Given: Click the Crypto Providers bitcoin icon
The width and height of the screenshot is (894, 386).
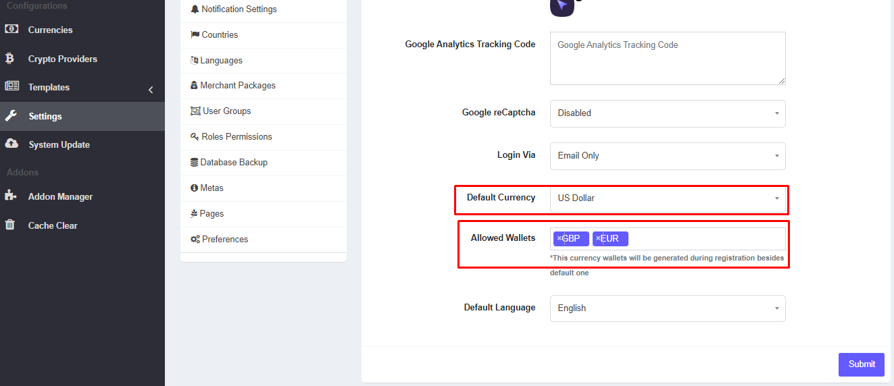Looking at the screenshot, I should [x=10, y=59].
